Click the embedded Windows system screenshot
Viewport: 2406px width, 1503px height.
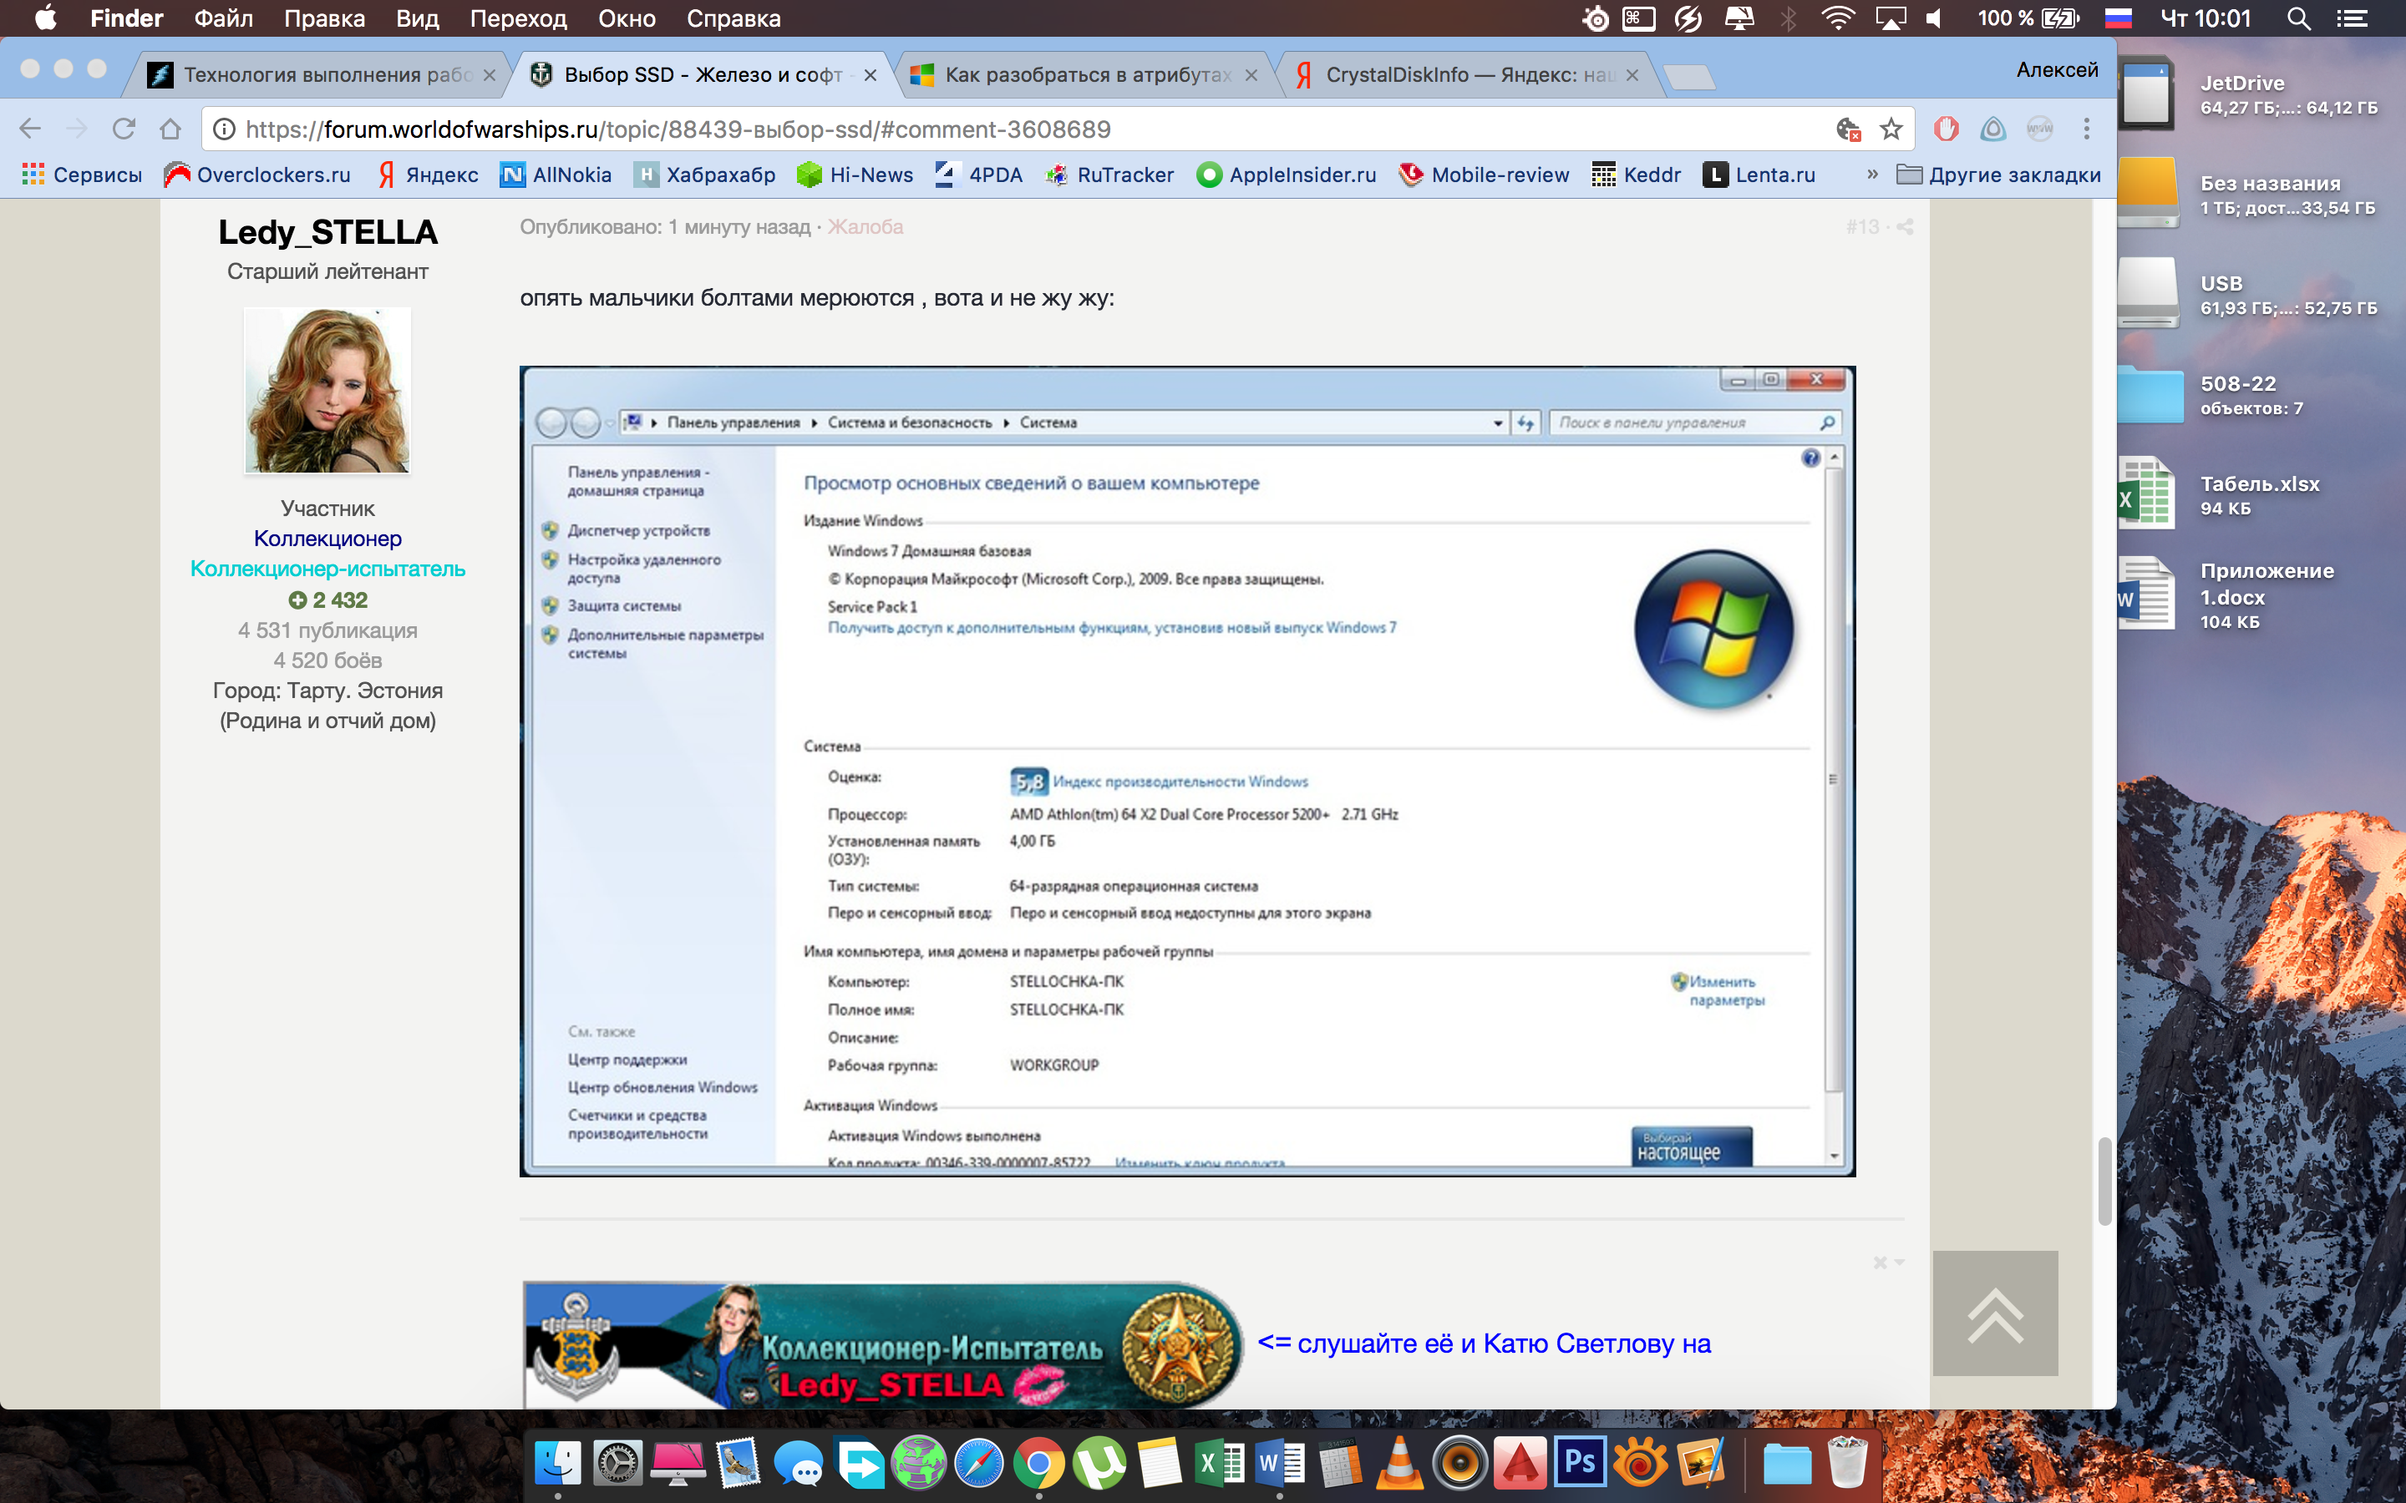(1187, 772)
